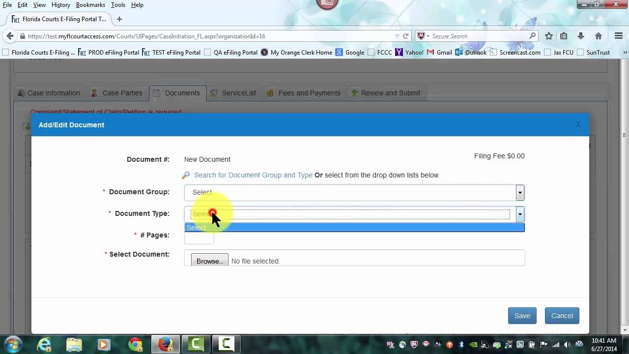
Task: Click Search for Document Group and Type link
Action: [x=253, y=175]
